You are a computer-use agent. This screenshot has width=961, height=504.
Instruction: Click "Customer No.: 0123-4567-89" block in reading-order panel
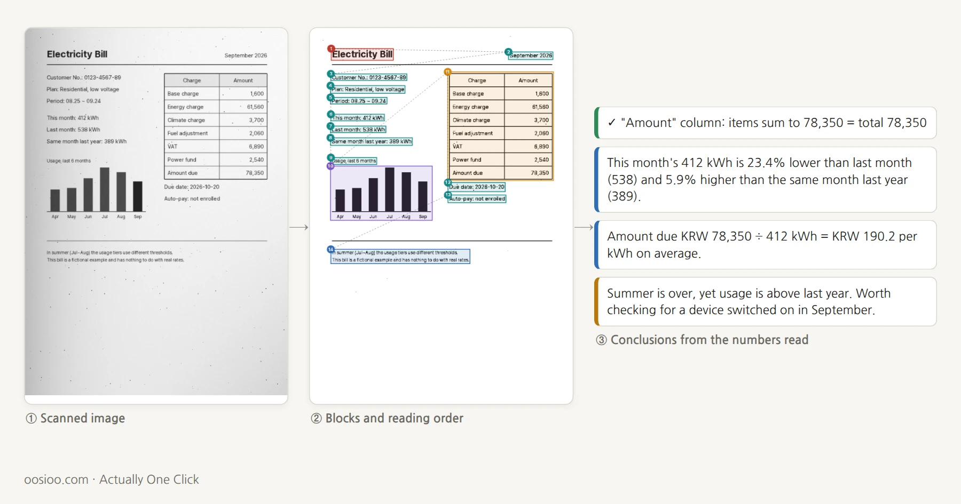tap(369, 77)
